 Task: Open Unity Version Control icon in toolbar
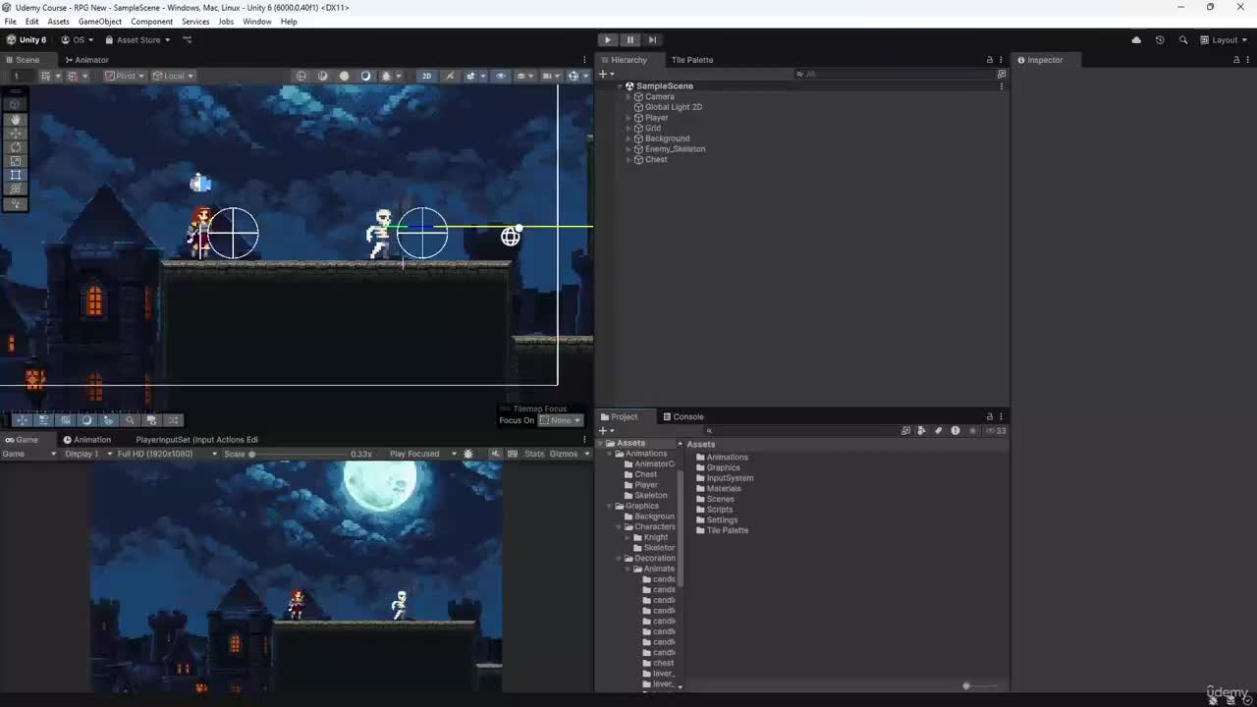[187, 40]
